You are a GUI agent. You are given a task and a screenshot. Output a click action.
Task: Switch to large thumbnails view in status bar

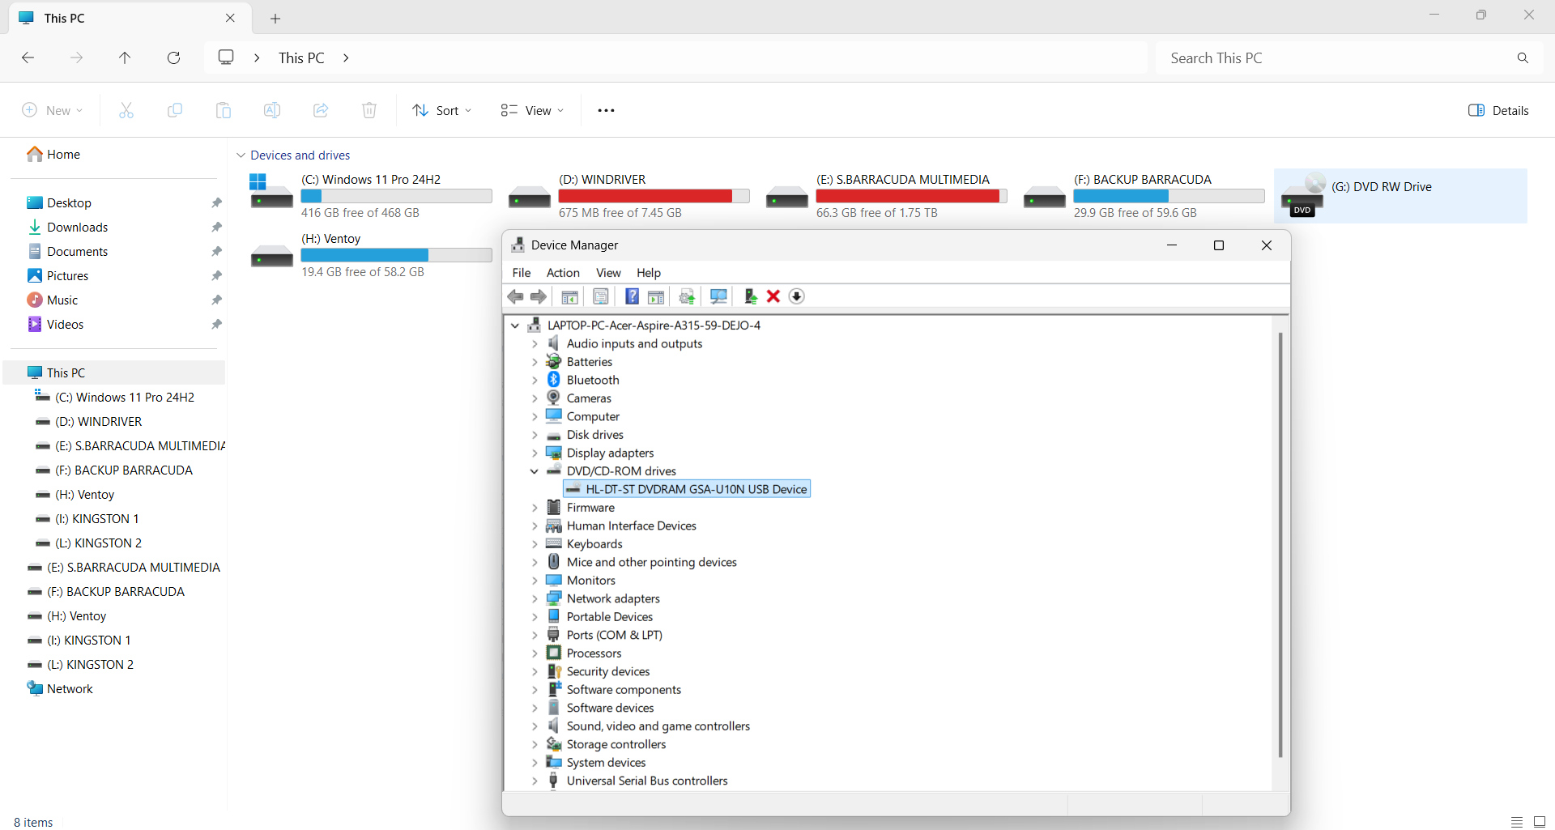tap(1540, 822)
